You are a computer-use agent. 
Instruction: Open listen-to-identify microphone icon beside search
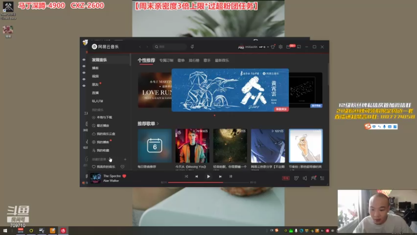tap(192, 47)
